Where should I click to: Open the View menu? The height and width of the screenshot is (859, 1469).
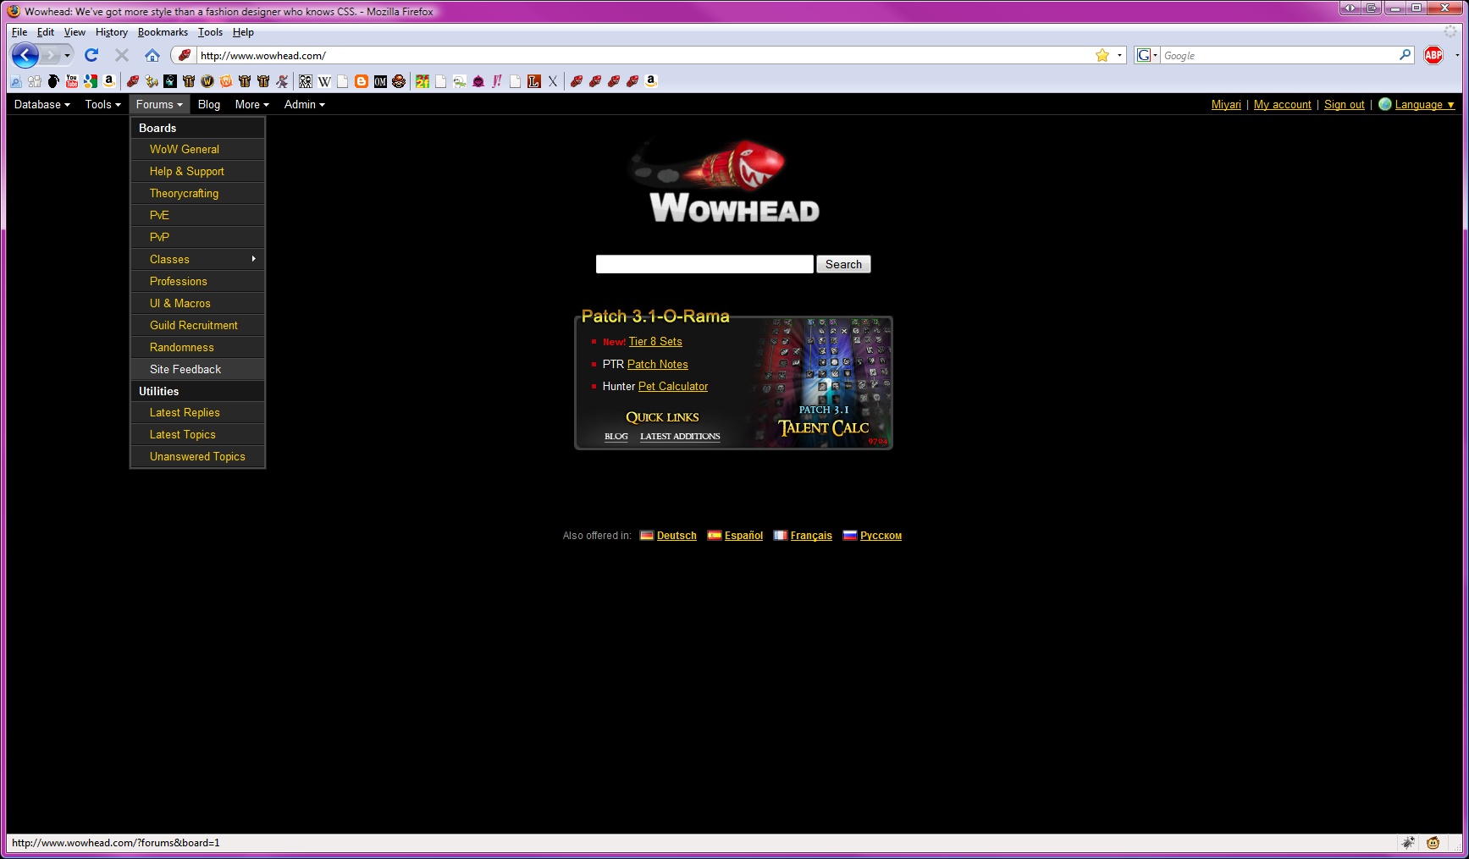(x=75, y=32)
